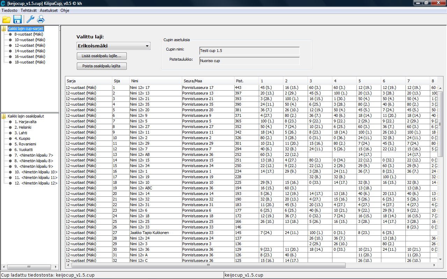Select 18-vuotiaat (Mäki) series
Image resolution: width=447 pixels, height=279 pixels.
[30, 62]
